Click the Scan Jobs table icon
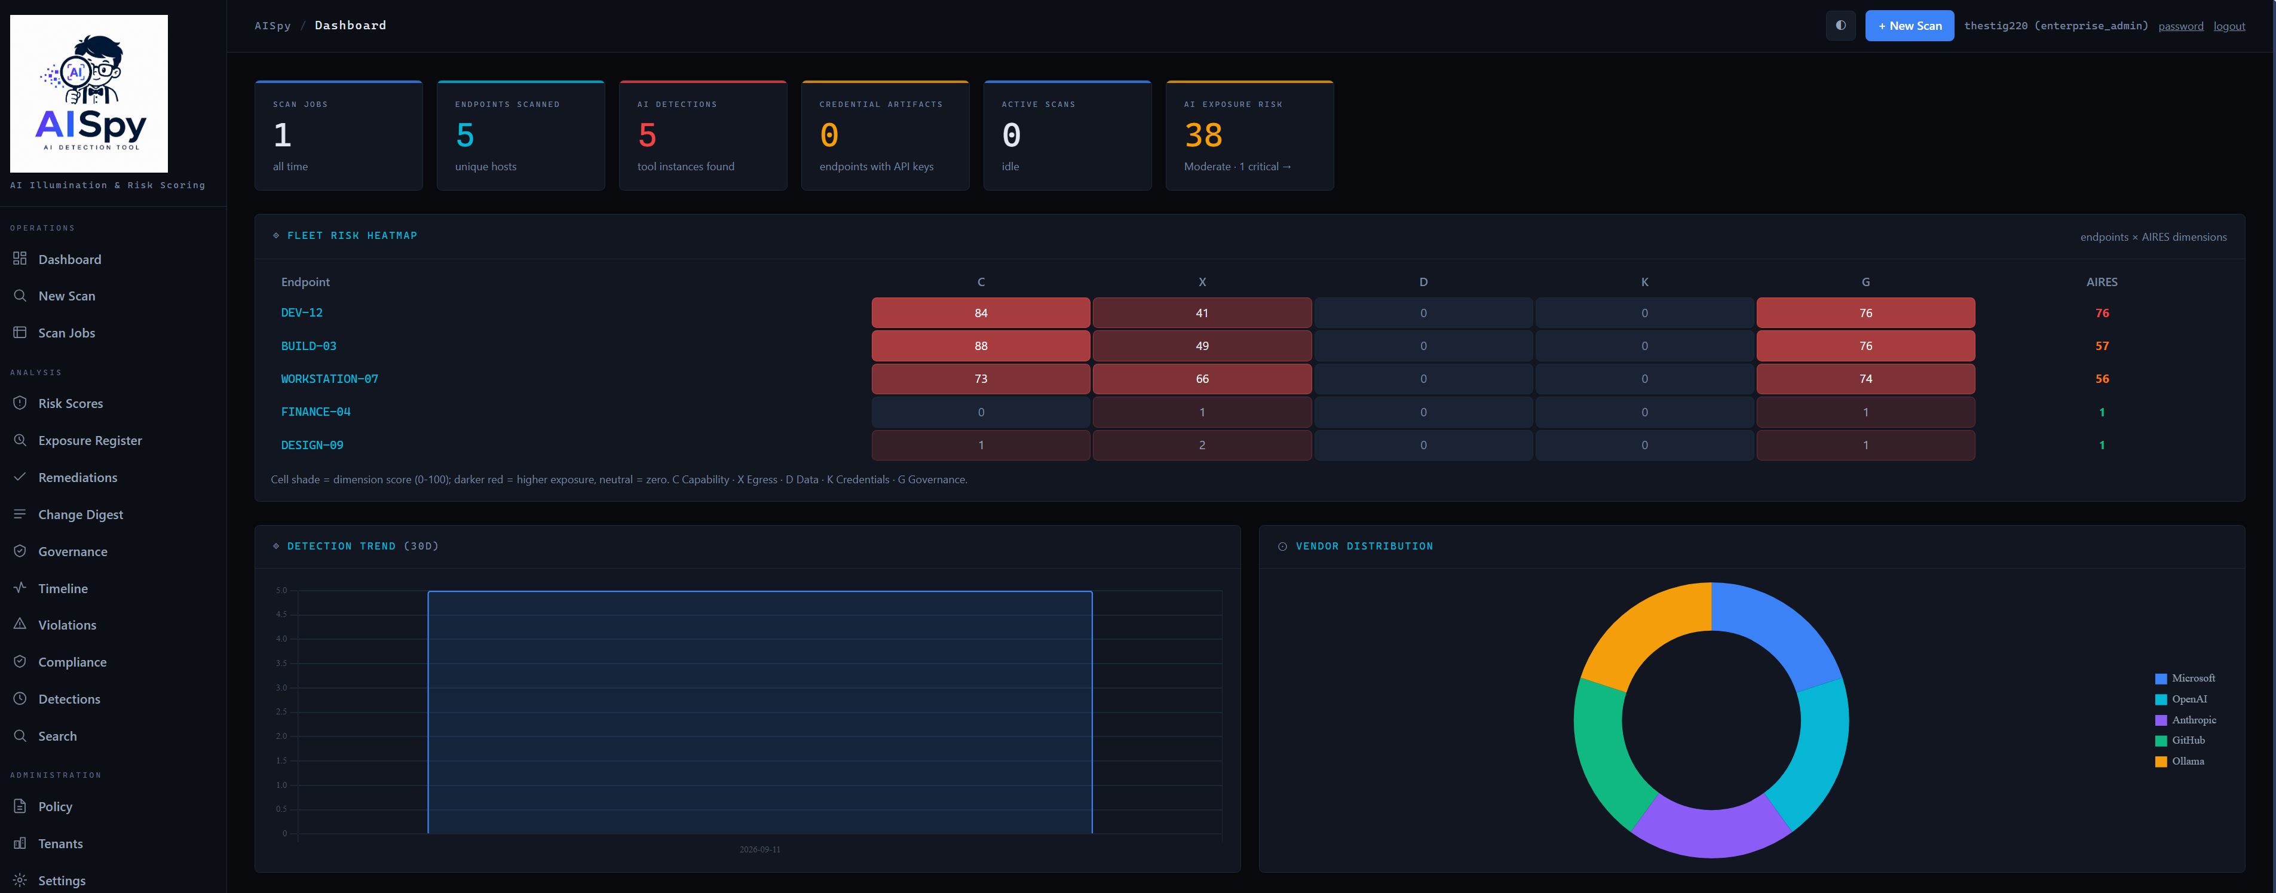Screen dimensions: 2276x893 click(20, 332)
